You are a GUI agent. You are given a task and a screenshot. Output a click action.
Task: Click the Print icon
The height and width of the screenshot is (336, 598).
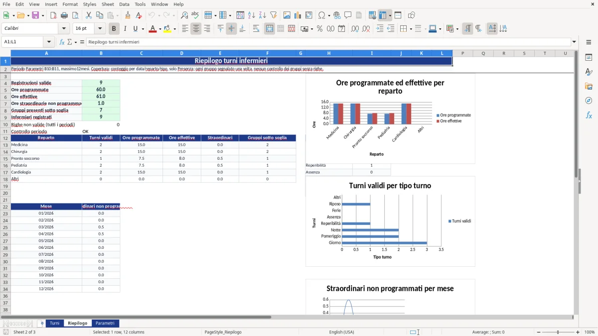[64, 15]
